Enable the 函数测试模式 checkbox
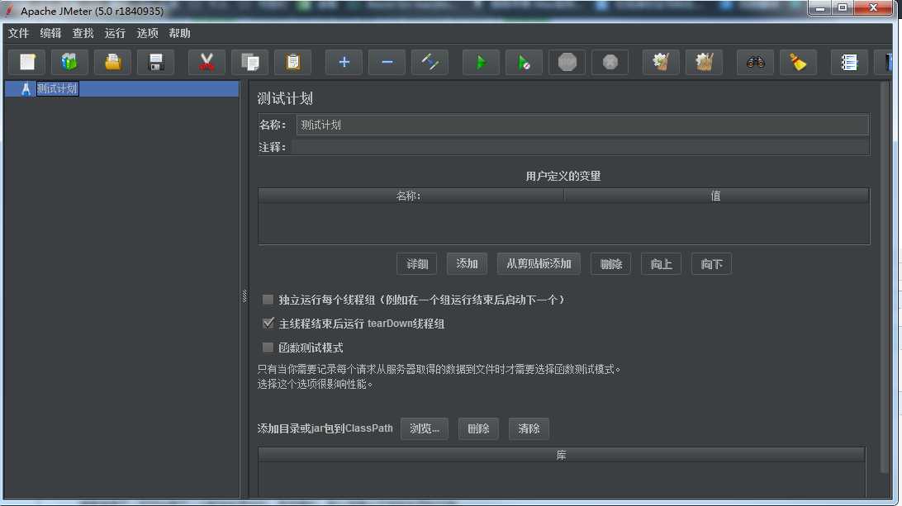 [x=268, y=348]
